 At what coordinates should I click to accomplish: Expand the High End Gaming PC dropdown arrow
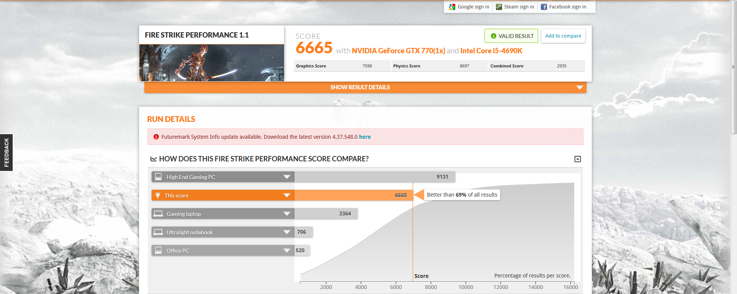(x=287, y=177)
